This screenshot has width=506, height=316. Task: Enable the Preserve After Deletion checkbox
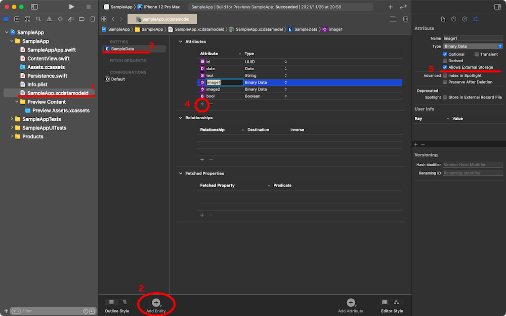[445, 82]
